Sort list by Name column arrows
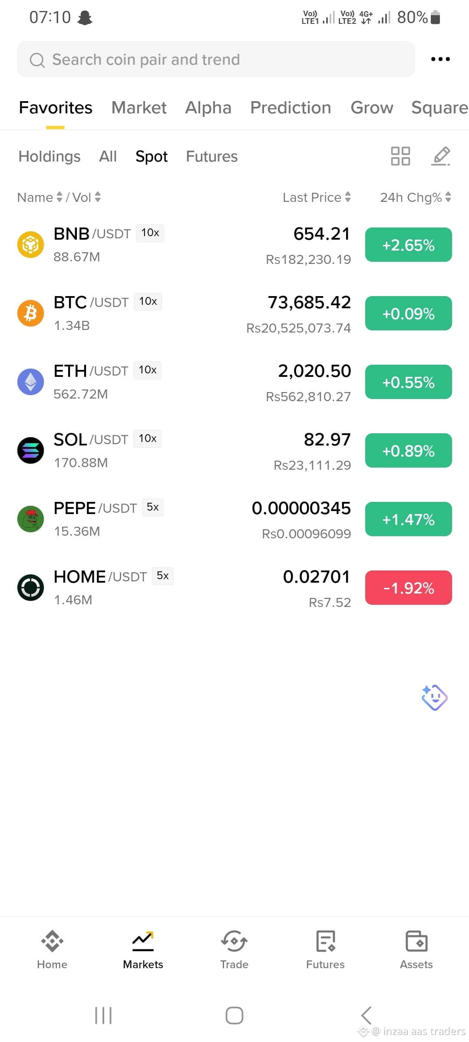469x1042 pixels. 59,197
